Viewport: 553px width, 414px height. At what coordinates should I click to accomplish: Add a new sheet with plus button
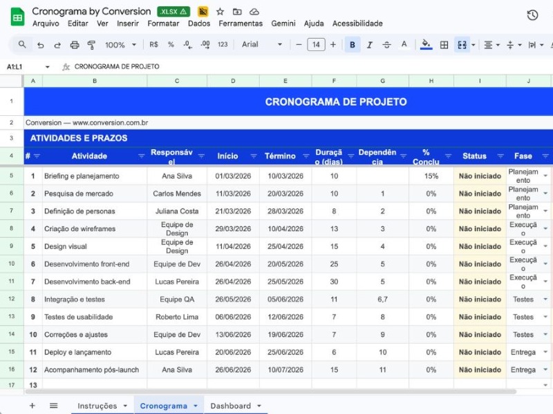[32, 406]
